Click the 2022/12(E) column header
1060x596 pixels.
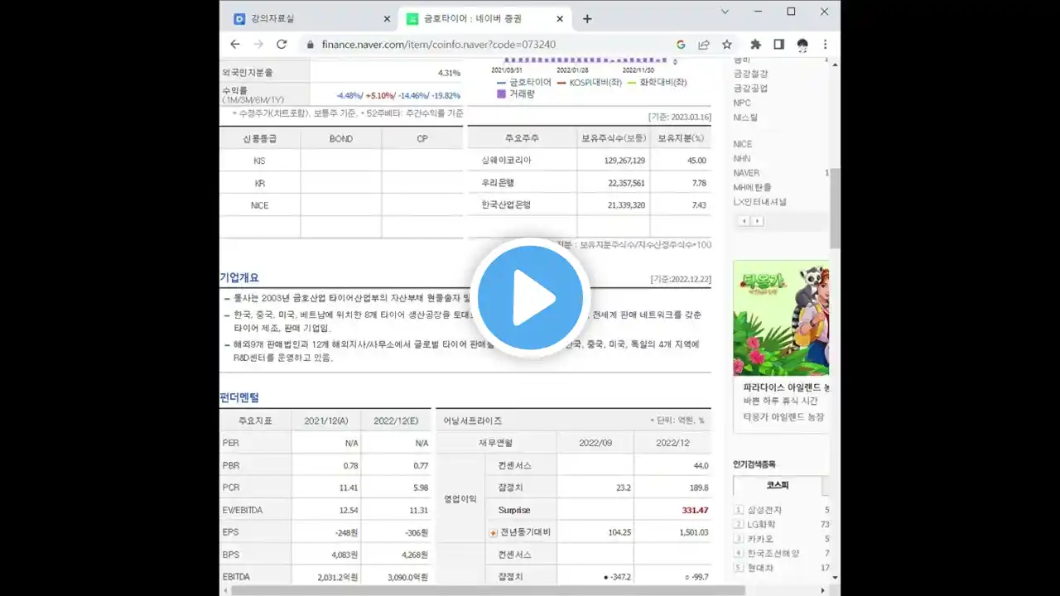coord(397,421)
